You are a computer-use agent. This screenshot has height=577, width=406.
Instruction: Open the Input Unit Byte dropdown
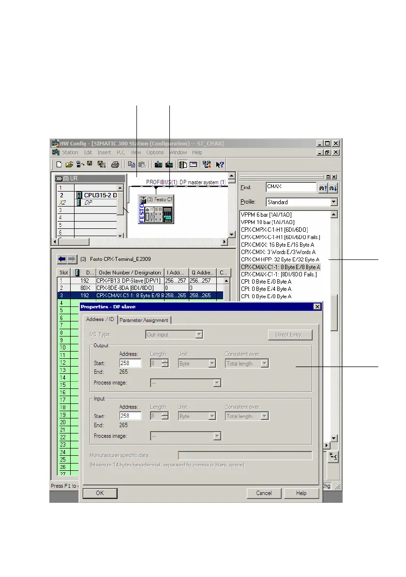tap(212, 416)
